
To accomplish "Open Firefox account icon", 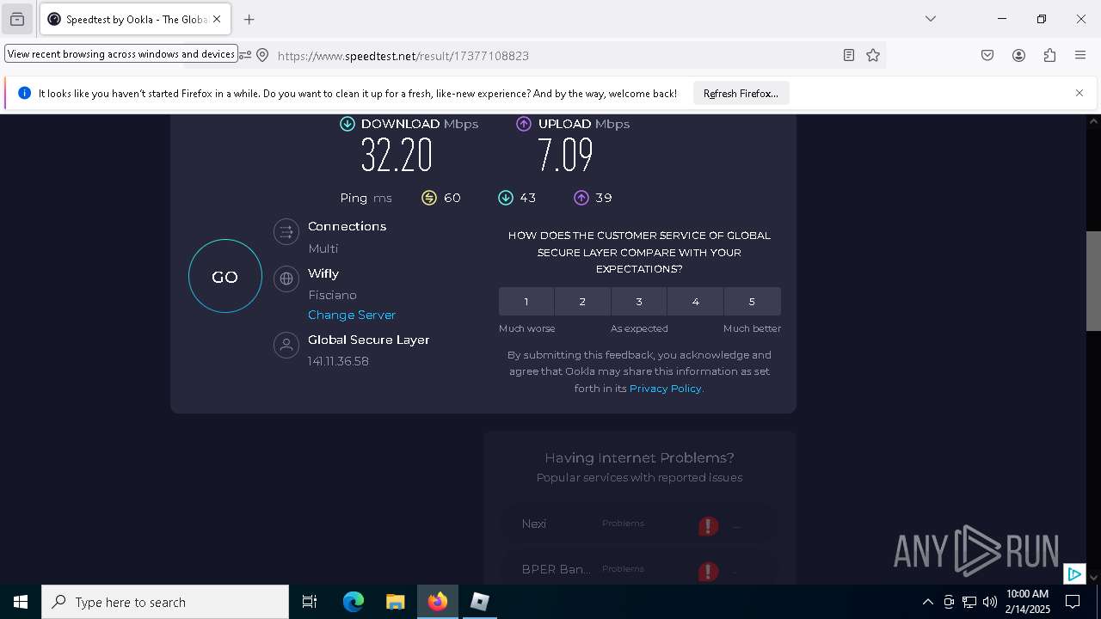I will [x=1018, y=55].
